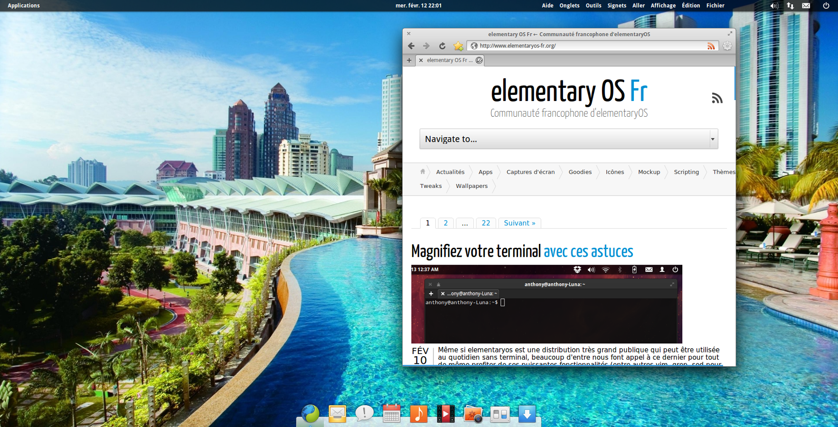Viewport: 838px width, 427px height.
Task: Maximize the browser window
Action: (730, 34)
